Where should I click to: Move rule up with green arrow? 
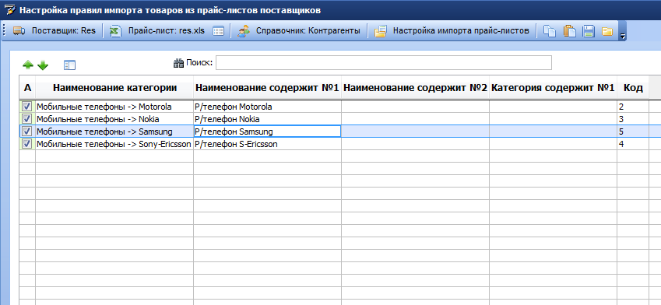tap(28, 65)
